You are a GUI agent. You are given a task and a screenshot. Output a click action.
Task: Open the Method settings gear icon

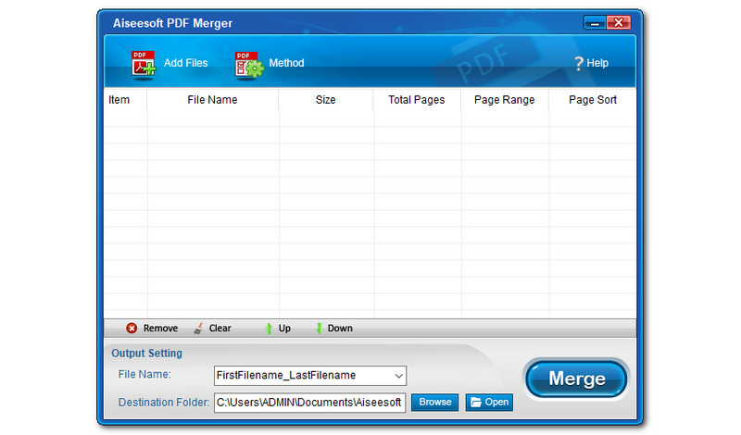point(248,65)
